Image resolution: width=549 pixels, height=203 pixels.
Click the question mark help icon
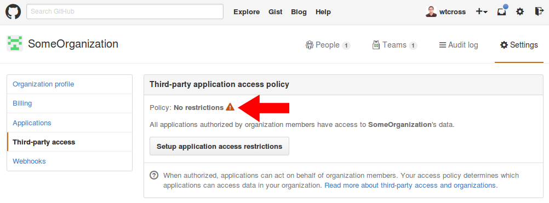pyautogui.click(x=154, y=175)
